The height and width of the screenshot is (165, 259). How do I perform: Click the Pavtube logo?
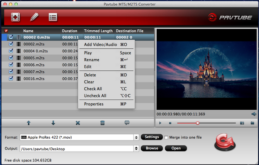[230, 17]
